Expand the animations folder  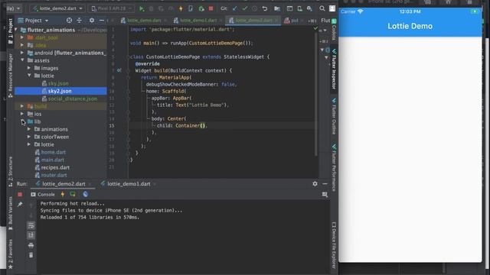(x=29, y=129)
